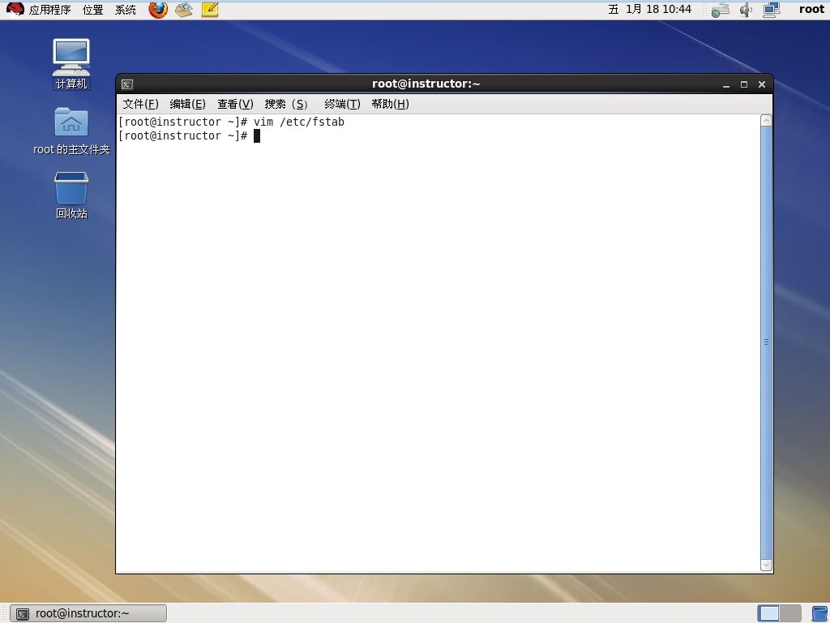Open the 位置 menu
Image resolution: width=830 pixels, height=623 pixels.
pyautogui.click(x=93, y=10)
